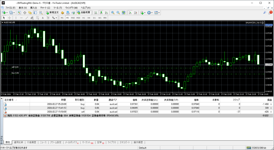This screenshot has width=274, height=150.
Task: Toggle the chart auto scroll button
Action: click(x=130, y=13)
